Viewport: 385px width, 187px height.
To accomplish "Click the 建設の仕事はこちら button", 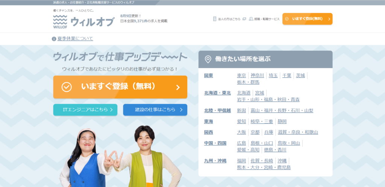I will point(155,110).
